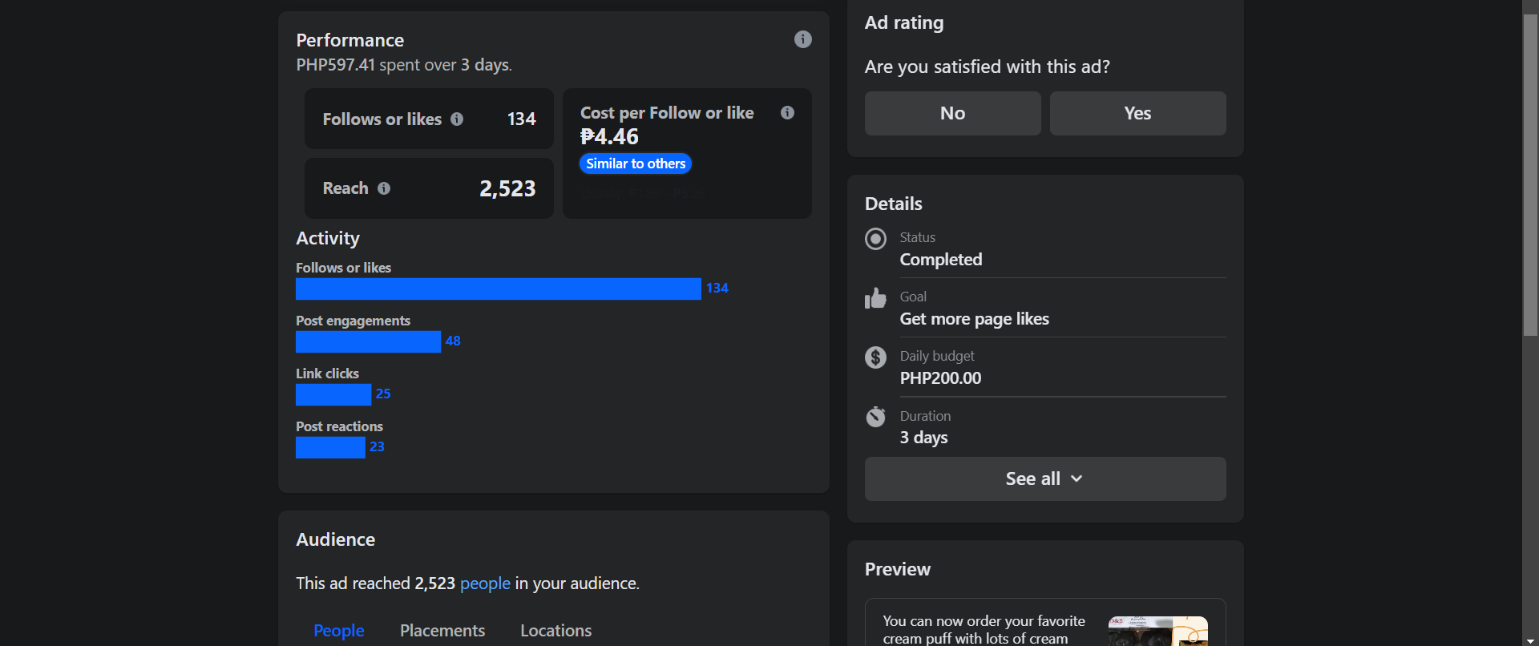This screenshot has height=646, width=1539.
Task: Click the Post engagements activity bar
Action: pos(368,341)
